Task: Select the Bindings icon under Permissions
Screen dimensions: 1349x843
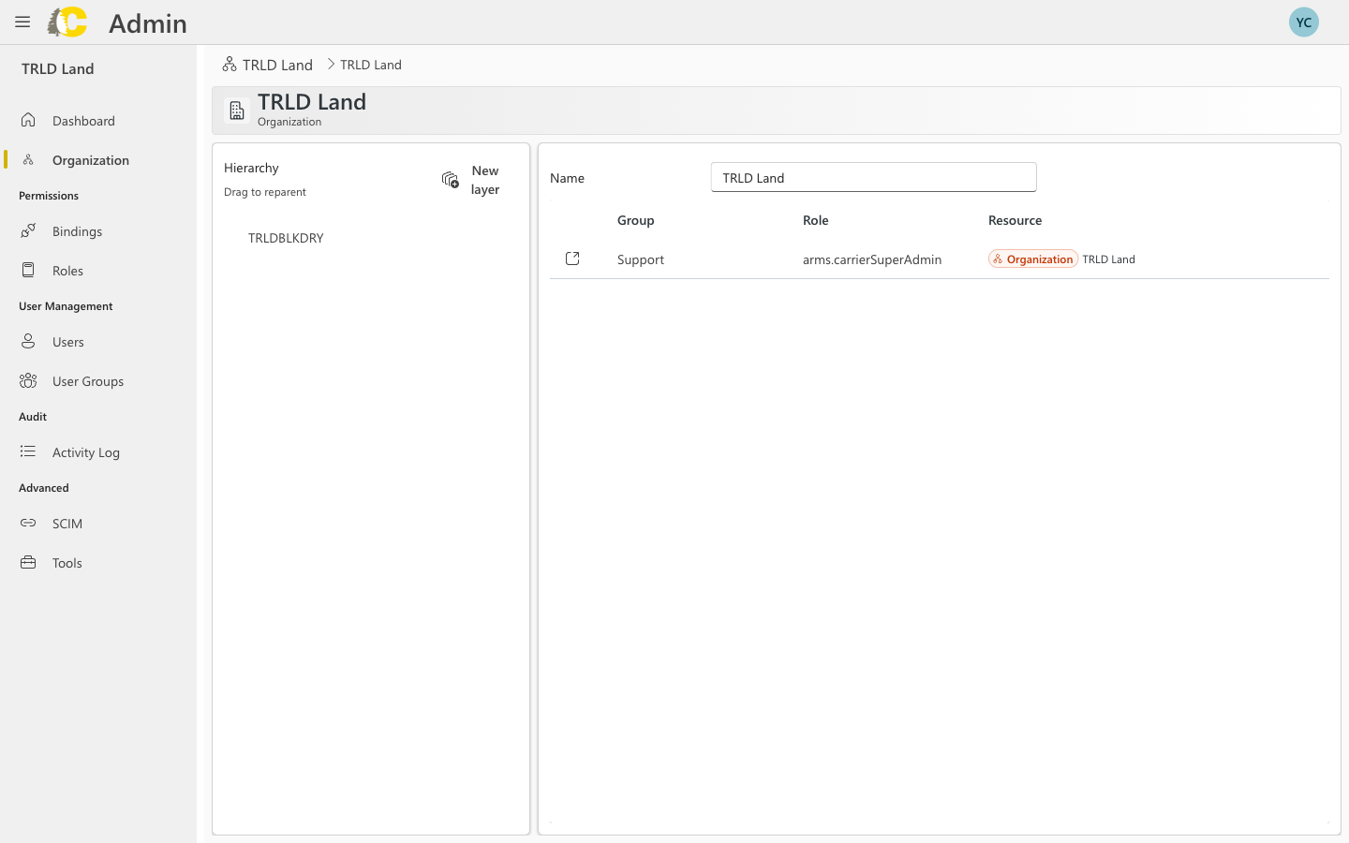Action: tap(28, 230)
